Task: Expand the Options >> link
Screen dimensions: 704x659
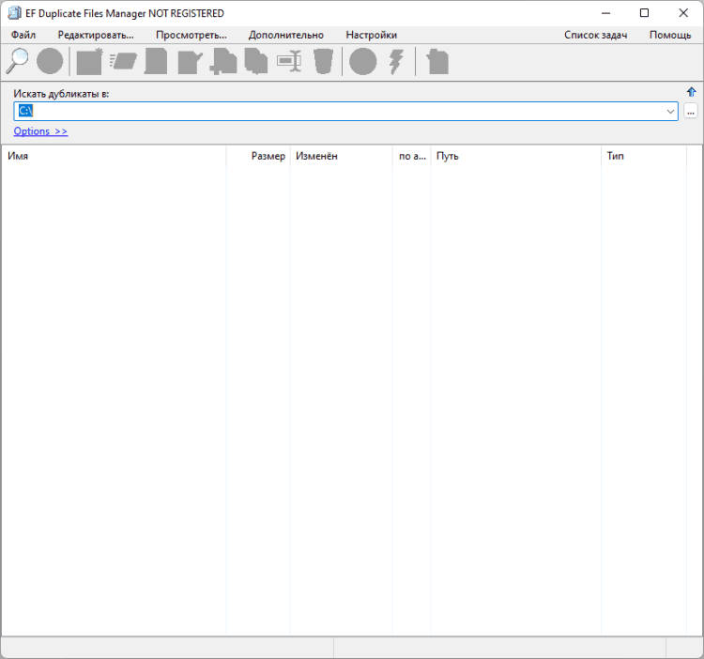Action: pyautogui.click(x=40, y=131)
